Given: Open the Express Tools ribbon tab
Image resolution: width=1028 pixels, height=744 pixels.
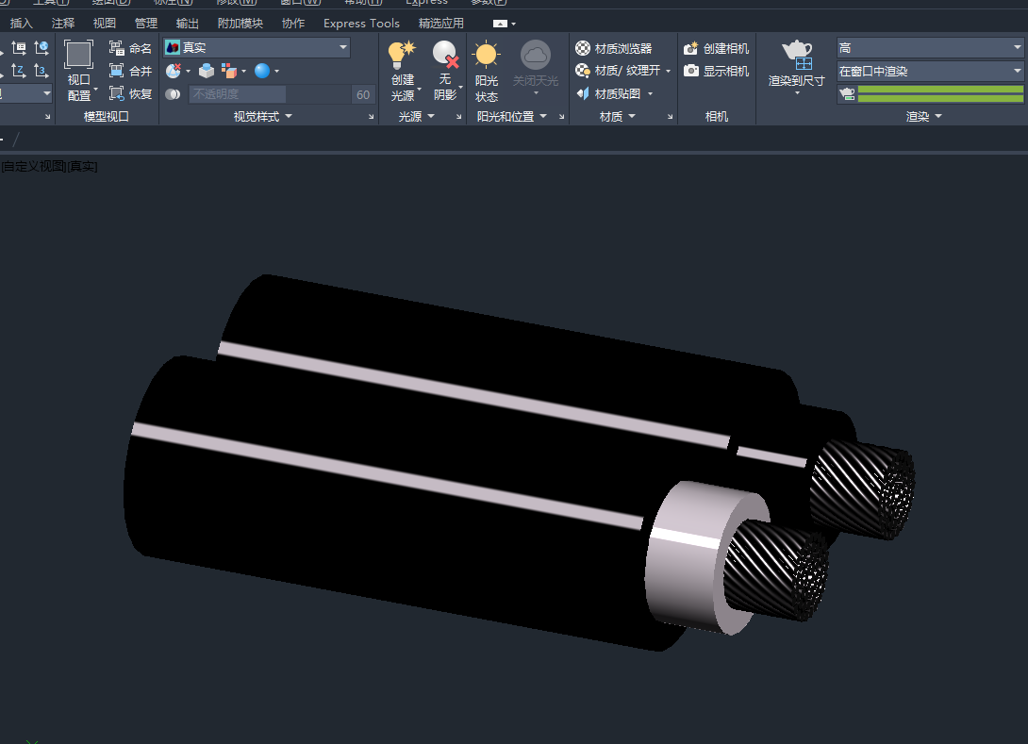Looking at the screenshot, I should pyautogui.click(x=361, y=23).
